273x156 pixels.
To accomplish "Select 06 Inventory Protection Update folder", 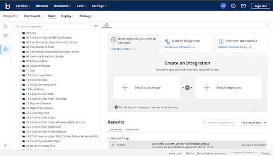I will pyautogui.click(x=45, y=56).
